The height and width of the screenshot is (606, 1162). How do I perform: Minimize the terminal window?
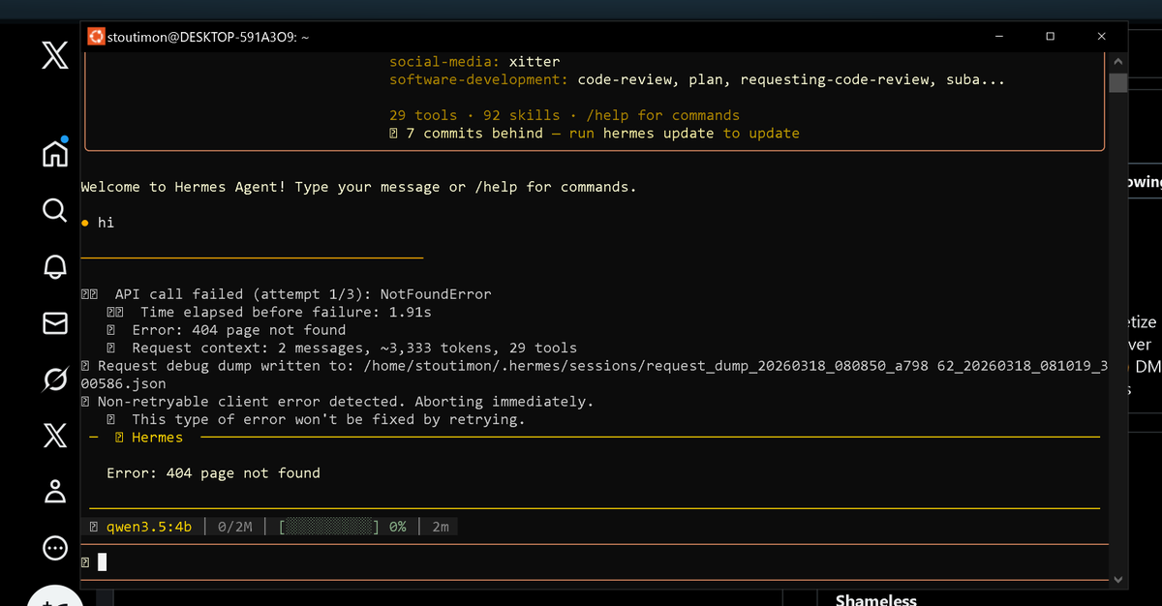point(999,36)
